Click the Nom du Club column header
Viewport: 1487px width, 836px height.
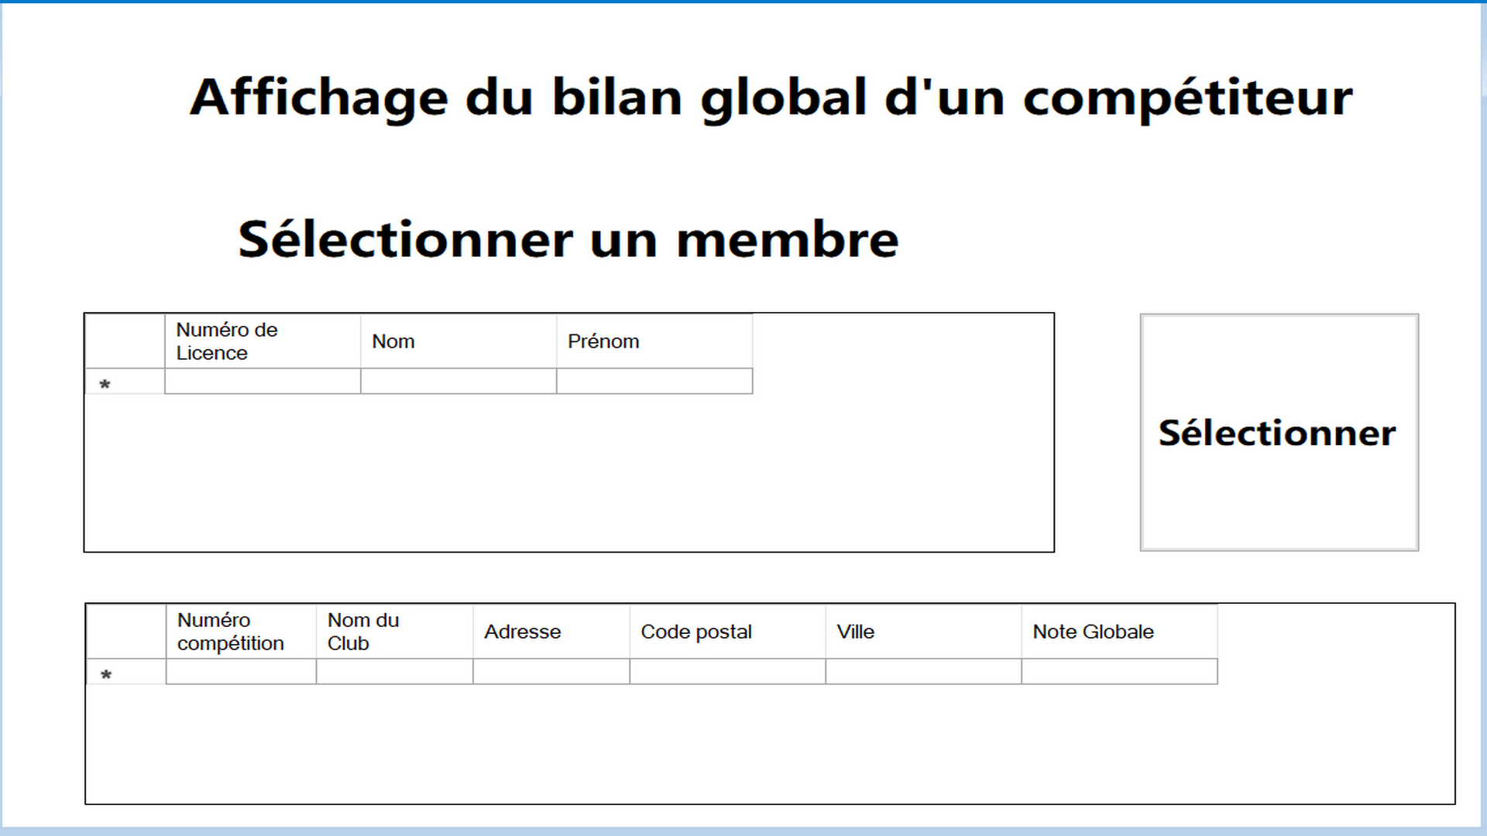coord(393,632)
